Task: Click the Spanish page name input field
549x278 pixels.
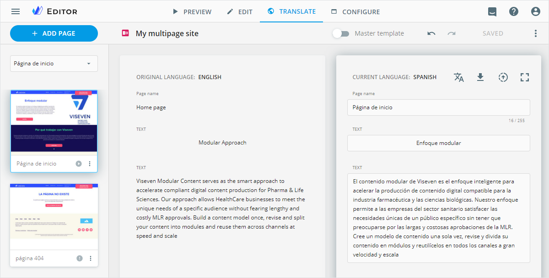Action: (x=438, y=107)
